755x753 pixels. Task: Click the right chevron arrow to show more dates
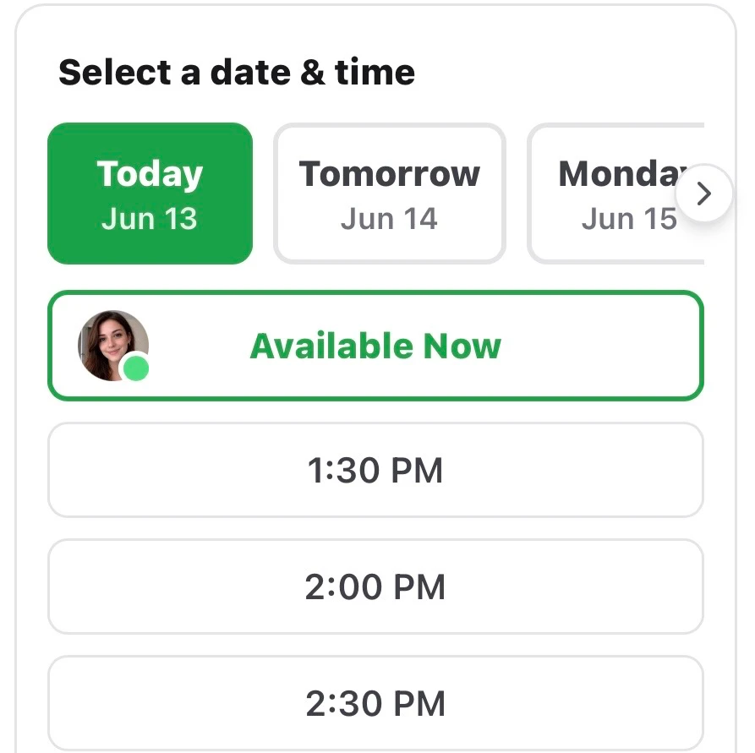click(704, 194)
